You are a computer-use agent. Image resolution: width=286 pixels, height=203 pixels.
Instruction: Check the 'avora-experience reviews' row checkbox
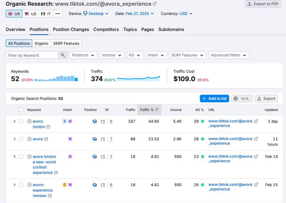[21, 185]
